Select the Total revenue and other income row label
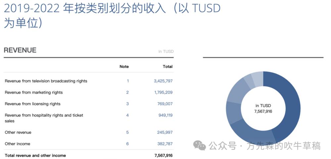This screenshot has width=331, height=159. pyautogui.click(x=35, y=155)
